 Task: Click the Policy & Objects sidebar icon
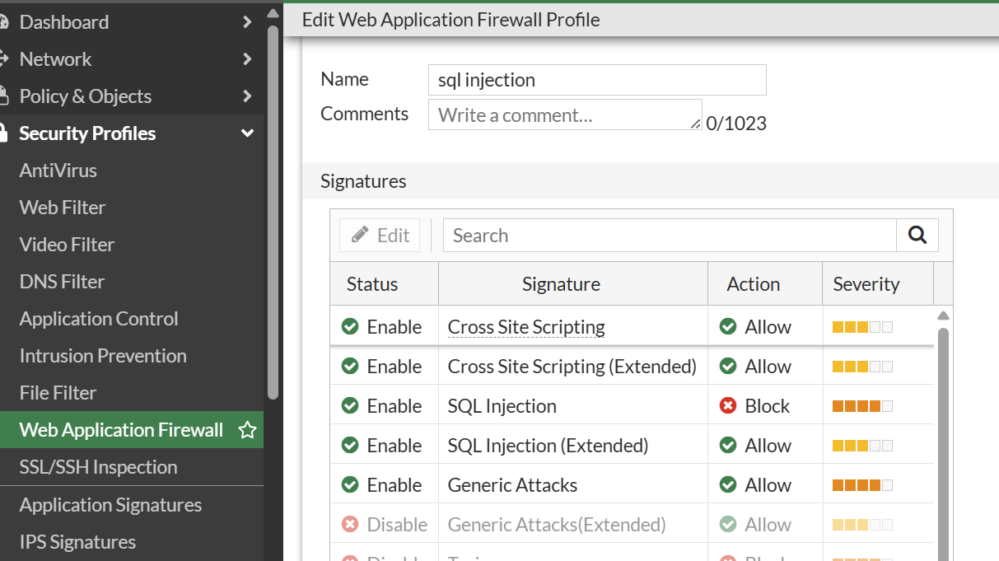click(x=3, y=96)
